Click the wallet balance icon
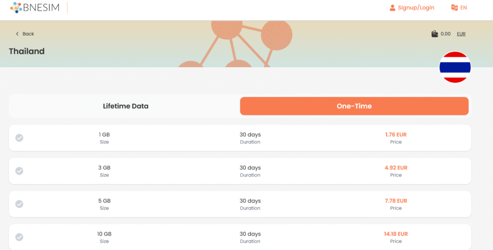 [x=435, y=34]
